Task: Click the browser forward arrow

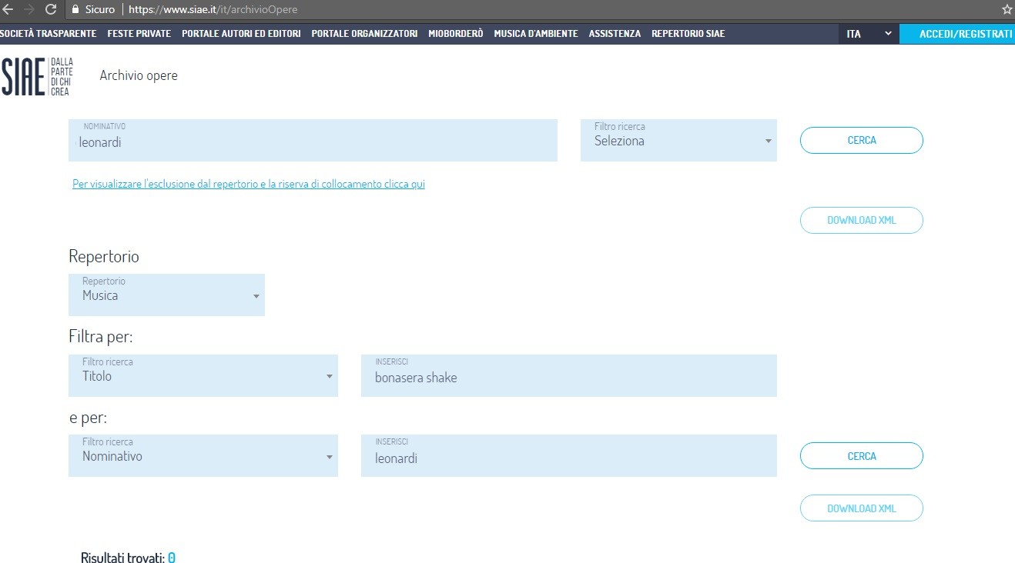Action: pyautogui.click(x=29, y=10)
